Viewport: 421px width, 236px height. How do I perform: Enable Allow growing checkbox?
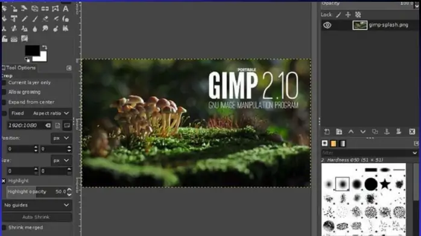click(x=4, y=92)
